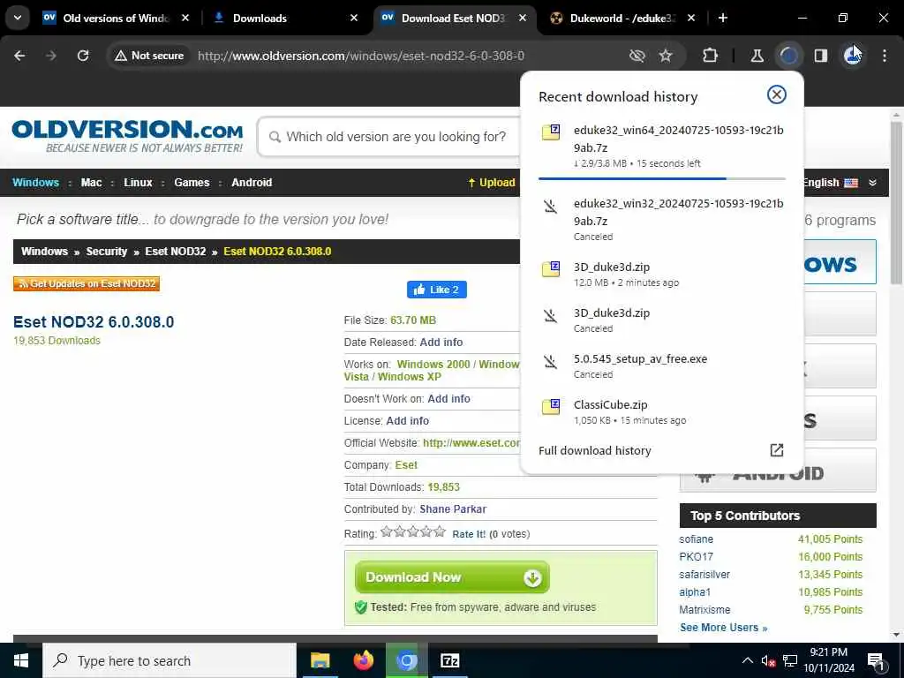The width and height of the screenshot is (904, 678).
Task: Click the eduke32_win64 archive file icon
Action: pos(551,132)
